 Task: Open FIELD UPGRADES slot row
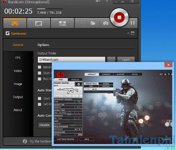(68, 128)
